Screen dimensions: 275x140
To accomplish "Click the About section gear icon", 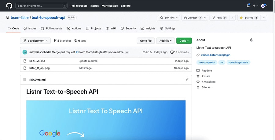I will tap(251, 40).
